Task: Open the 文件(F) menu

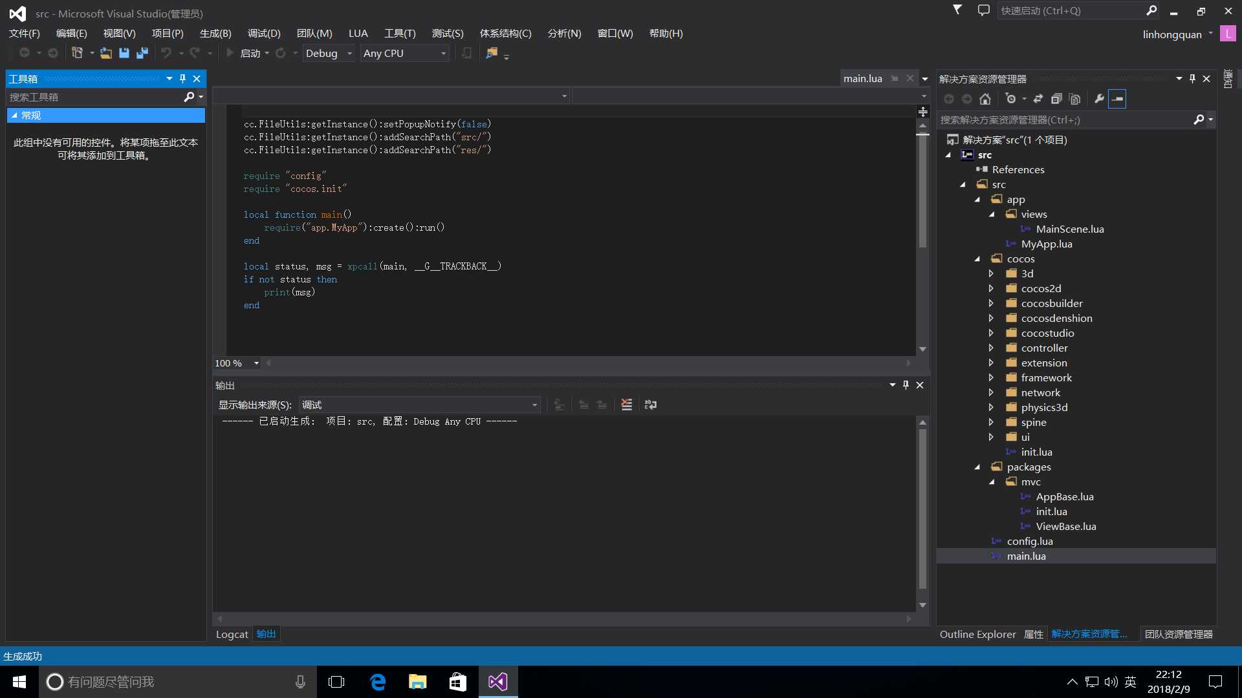Action: tap(24, 33)
